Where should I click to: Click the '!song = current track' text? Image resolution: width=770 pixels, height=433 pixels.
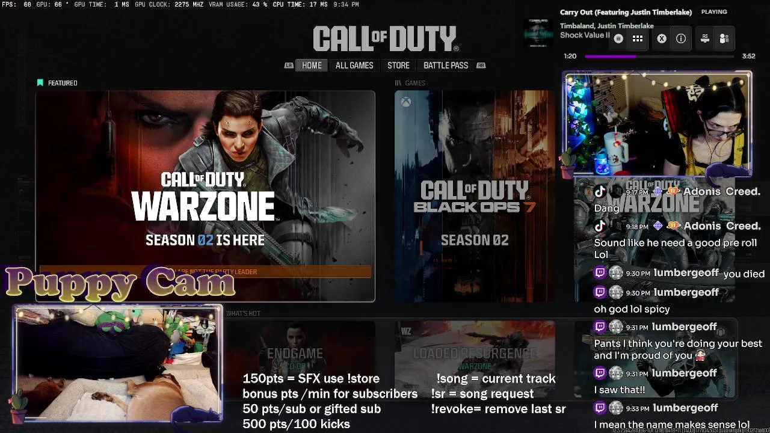click(x=496, y=379)
